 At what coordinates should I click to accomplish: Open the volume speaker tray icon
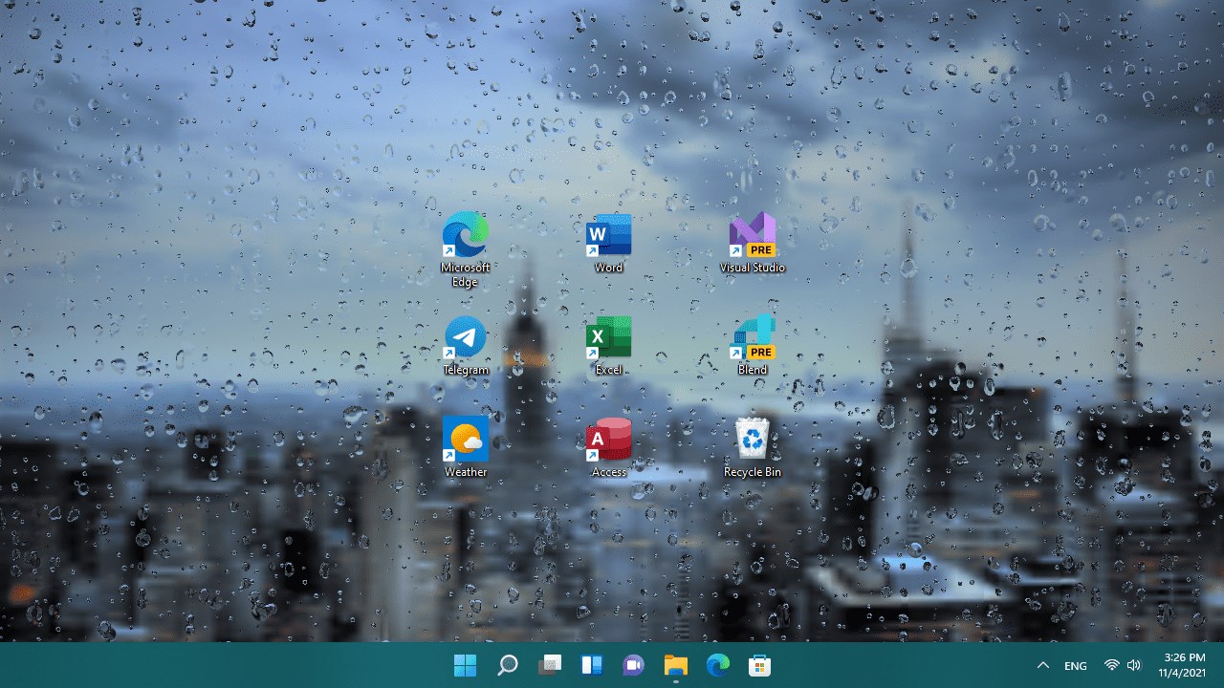(1134, 665)
